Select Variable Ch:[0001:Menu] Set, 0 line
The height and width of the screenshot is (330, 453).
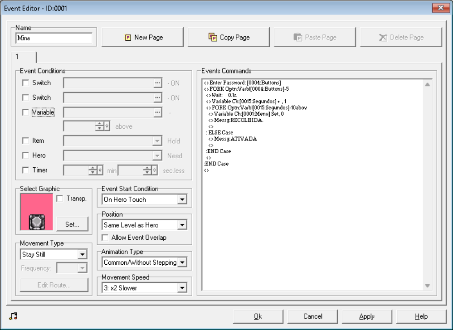point(246,114)
